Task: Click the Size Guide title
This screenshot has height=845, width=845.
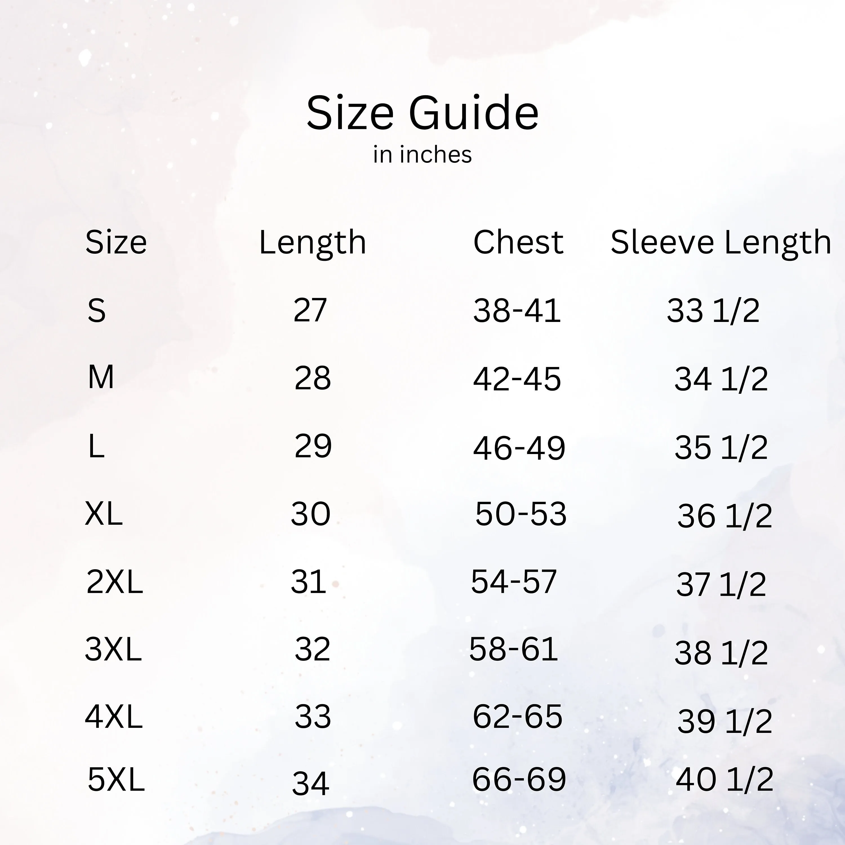Action: 422,113
